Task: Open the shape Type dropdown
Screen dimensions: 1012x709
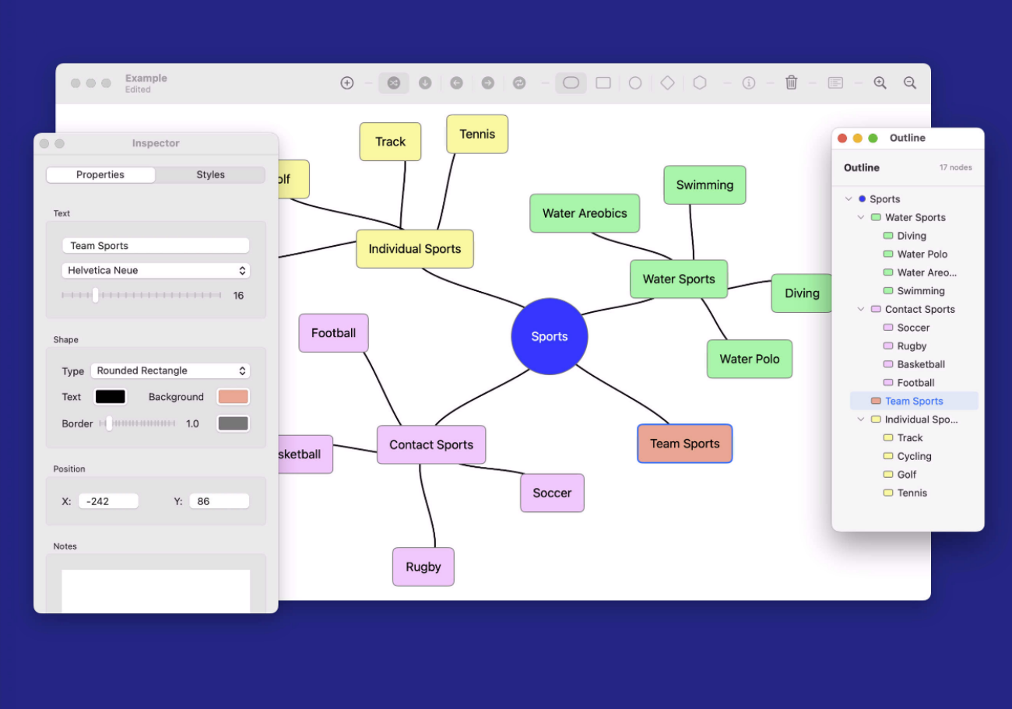Action: (x=170, y=371)
